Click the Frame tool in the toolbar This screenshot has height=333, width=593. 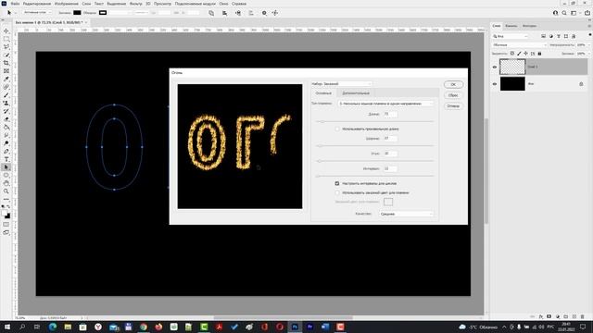(6, 71)
